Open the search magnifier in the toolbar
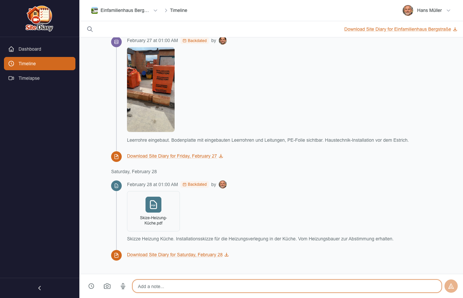This screenshot has width=463, height=298. [x=90, y=29]
